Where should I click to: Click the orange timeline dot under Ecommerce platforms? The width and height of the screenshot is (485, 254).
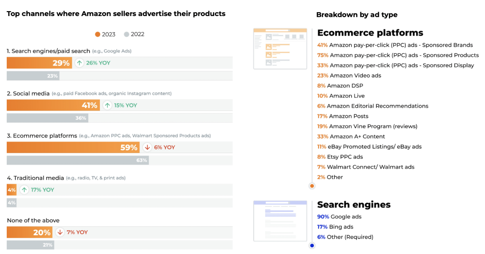(312, 186)
